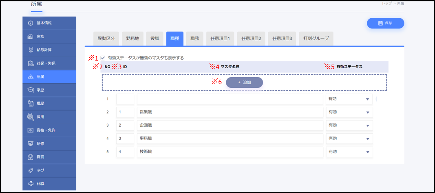The width and height of the screenshot is (435, 193).
Task: Click the 保存 save button
Action: point(385,24)
